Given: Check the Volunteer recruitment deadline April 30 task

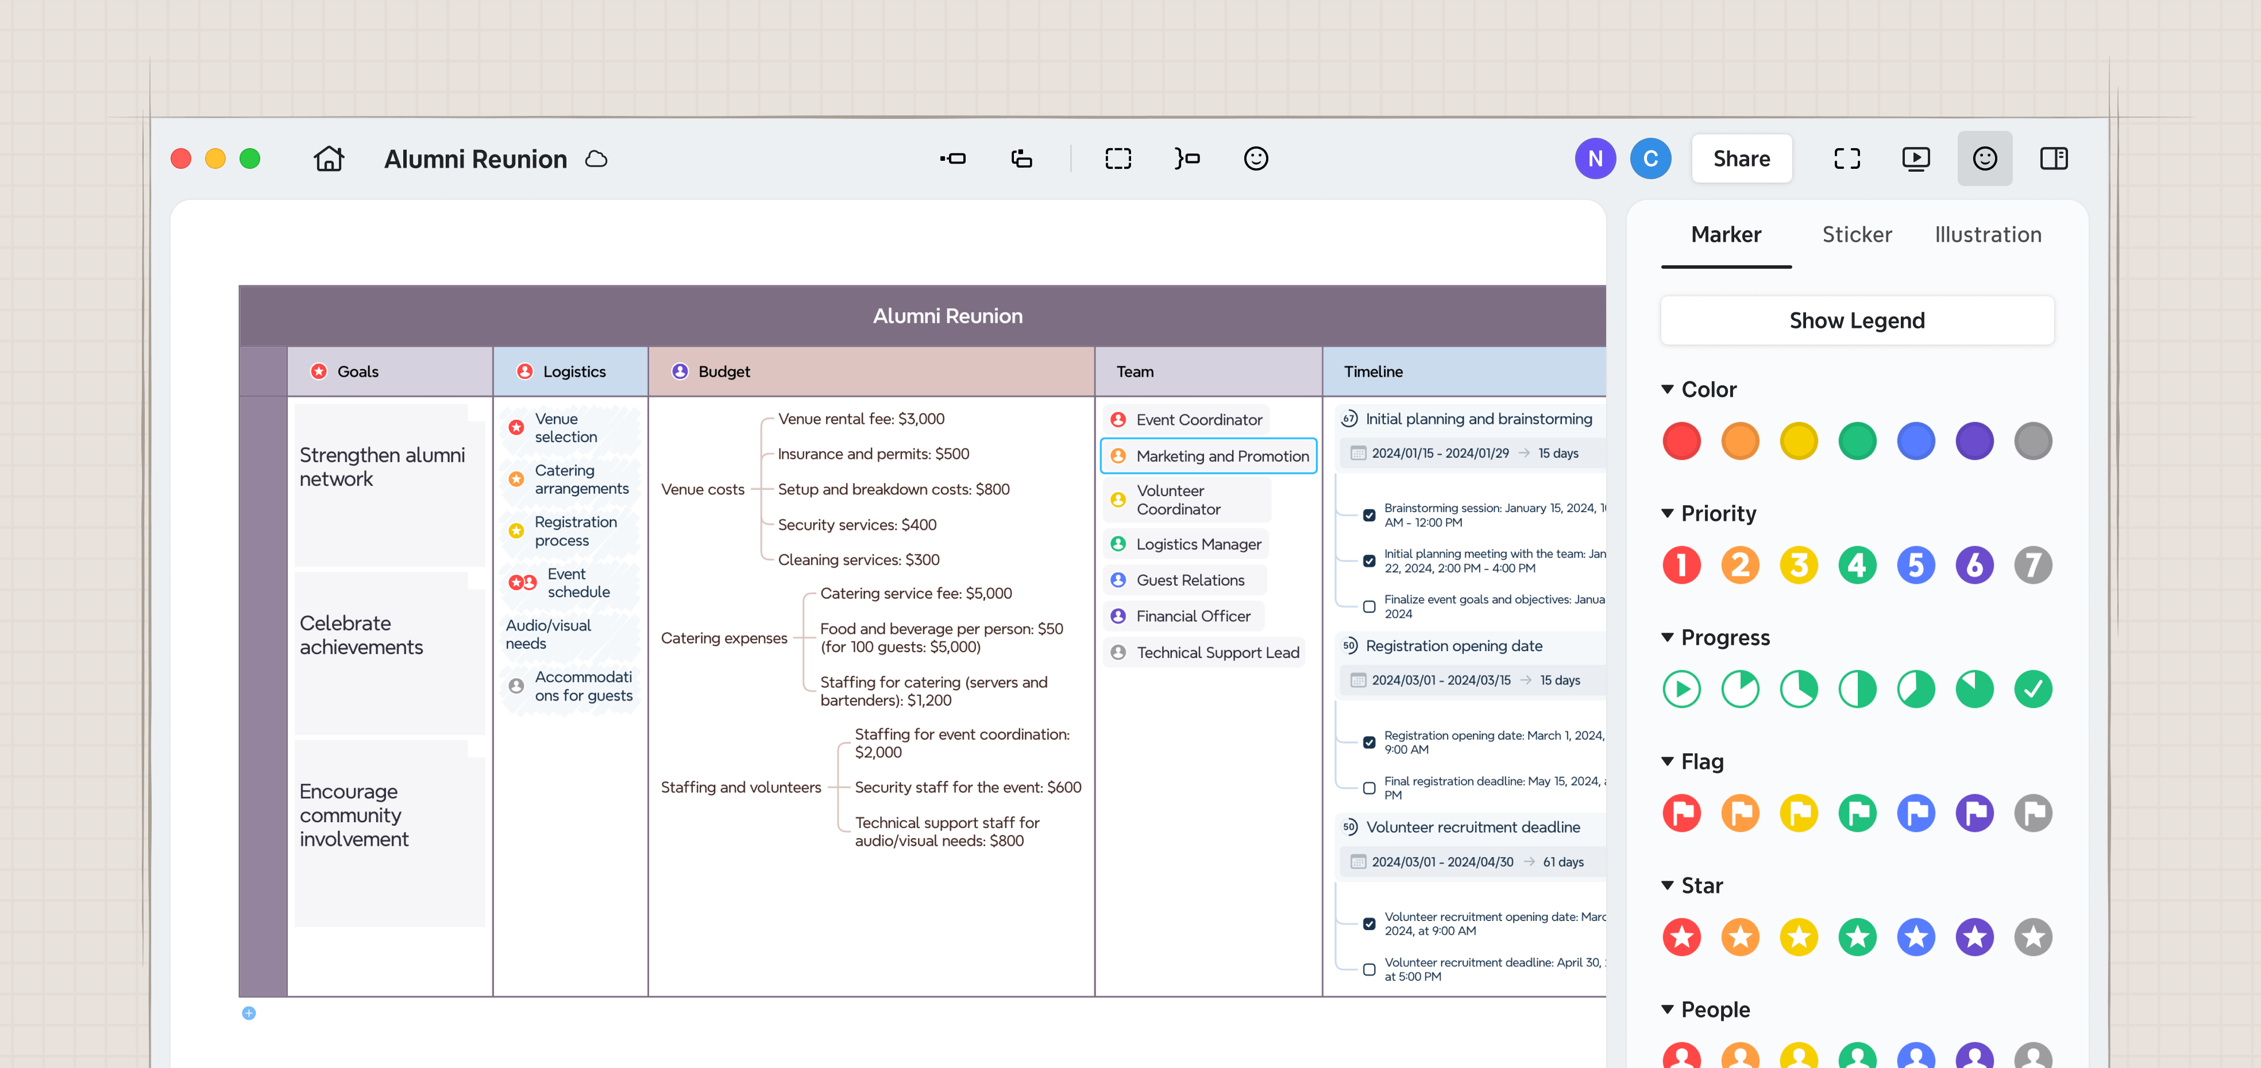Looking at the screenshot, I should coord(1368,970).
